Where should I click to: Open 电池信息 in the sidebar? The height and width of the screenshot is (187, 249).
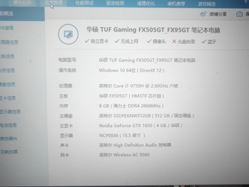(x=9, y=125)
